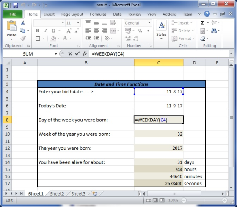237x207 pixels.
Task: Switch to the Review tab
Action: tap(135, 14)
